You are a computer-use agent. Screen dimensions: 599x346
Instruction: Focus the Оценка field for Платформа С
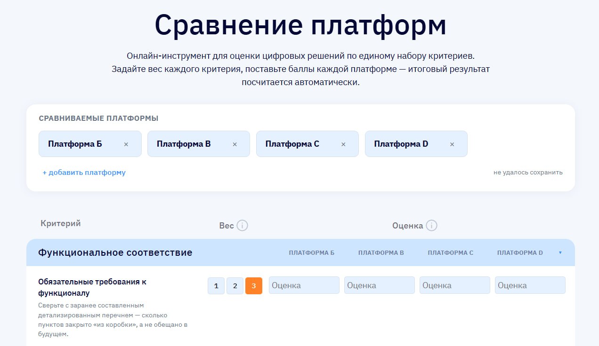pyautogui.click(x=455, y=285)
